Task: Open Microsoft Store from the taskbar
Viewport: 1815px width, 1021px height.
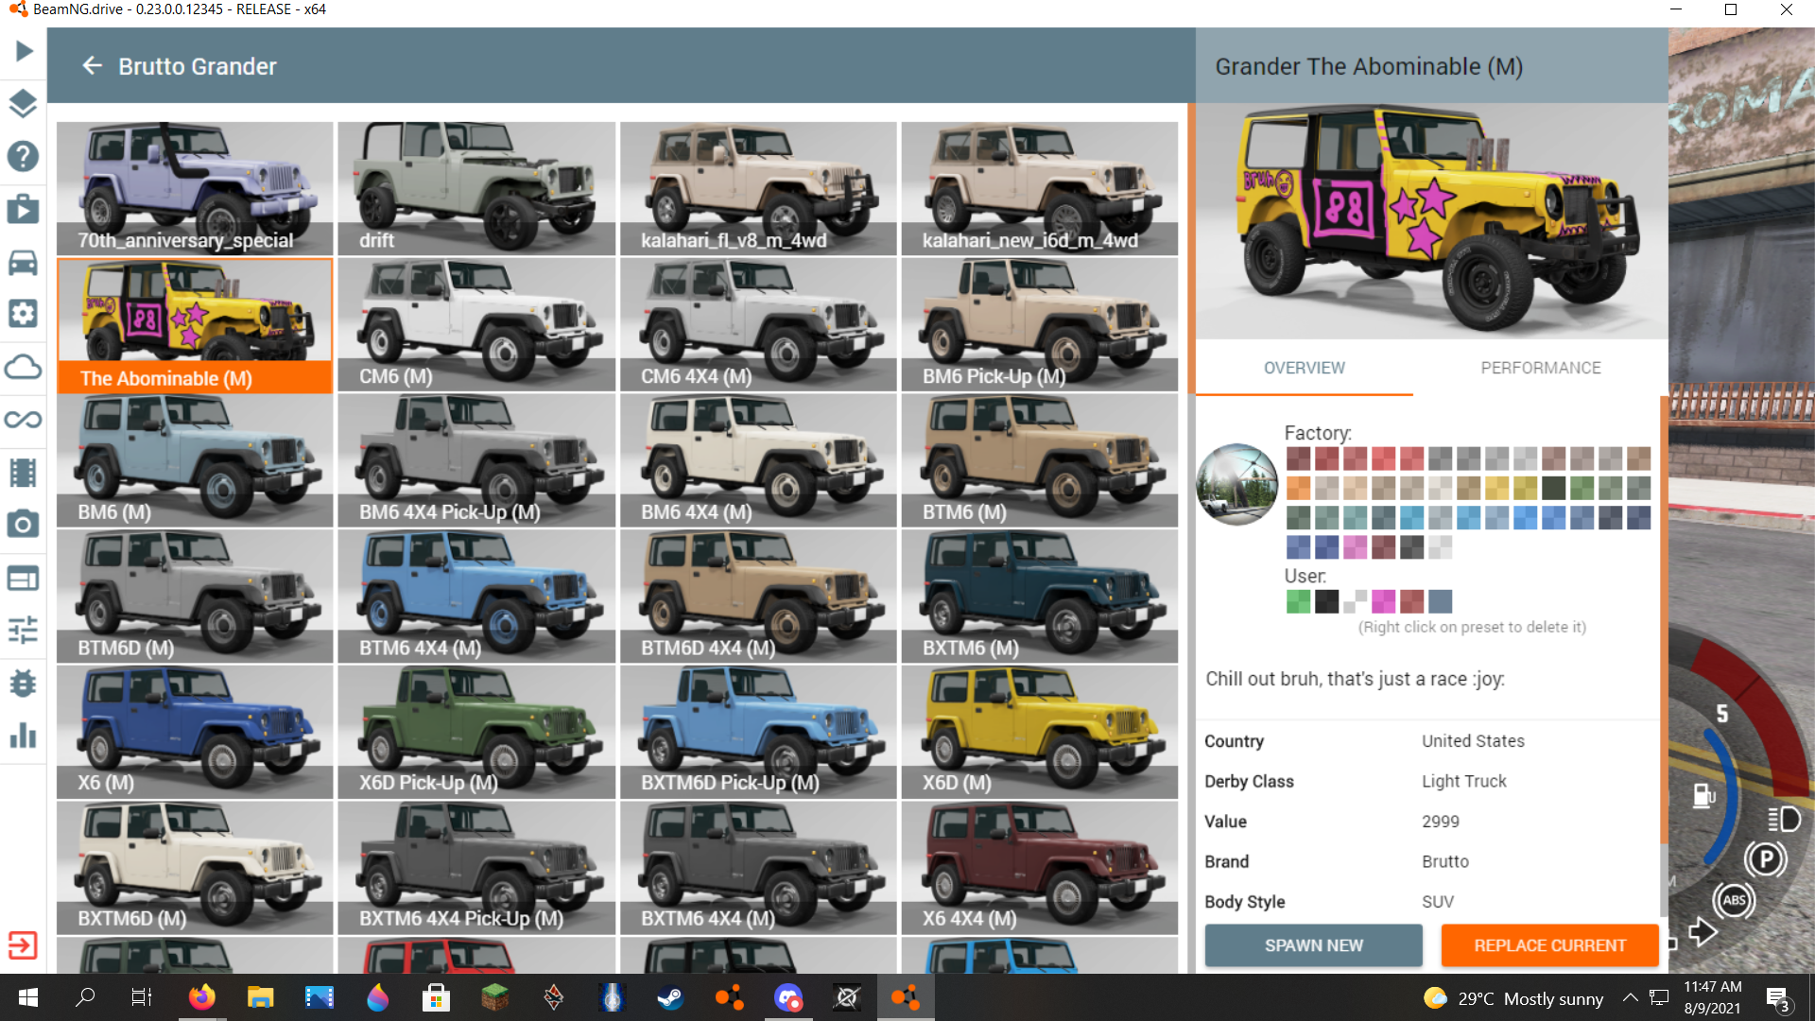Action: [x=436, y=997]
